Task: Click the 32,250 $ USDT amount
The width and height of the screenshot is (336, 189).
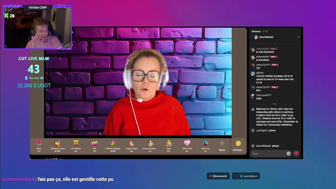Action: pos(34,86)
